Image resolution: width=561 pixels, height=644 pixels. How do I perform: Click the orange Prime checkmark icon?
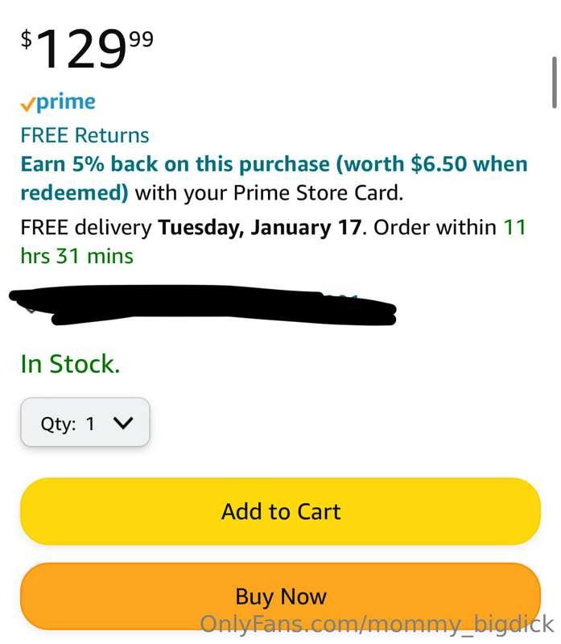coord(28,105)
